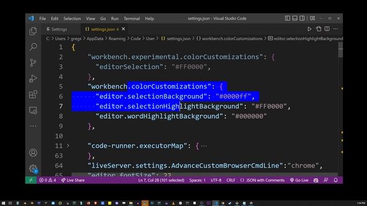The height and width of the screenshot is (206, 367).
Task: Split the editor to the right
Action: click(327, 29)
